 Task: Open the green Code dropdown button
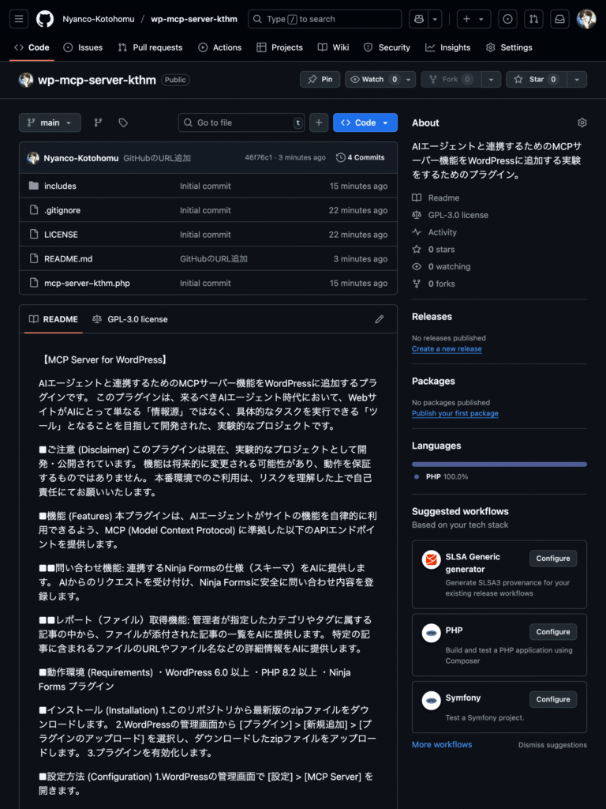point(365,122)
